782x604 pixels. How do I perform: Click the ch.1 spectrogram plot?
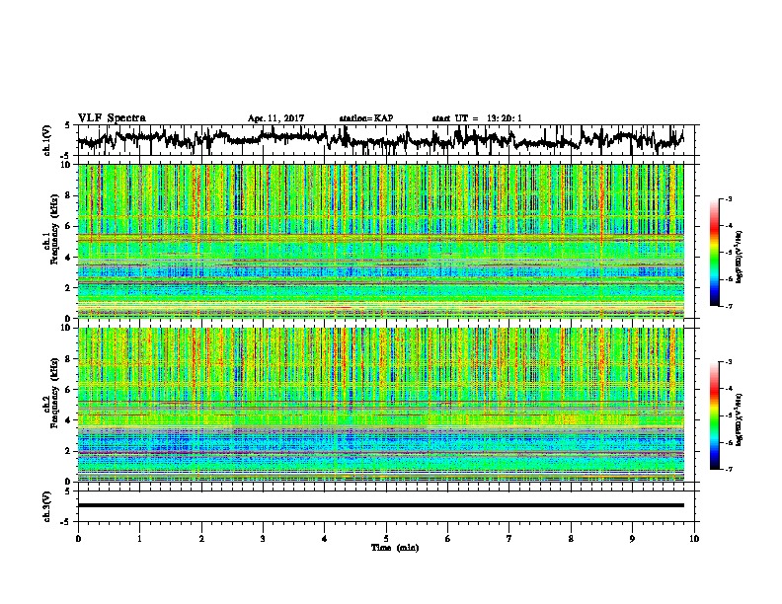(x=380, y=241)
